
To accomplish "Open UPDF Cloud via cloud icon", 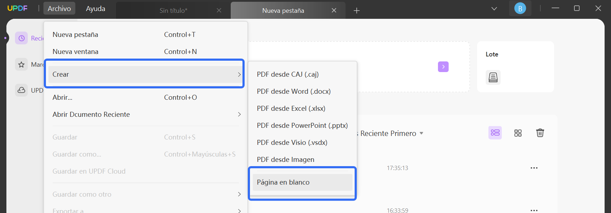I will click(x=21, y=90).
